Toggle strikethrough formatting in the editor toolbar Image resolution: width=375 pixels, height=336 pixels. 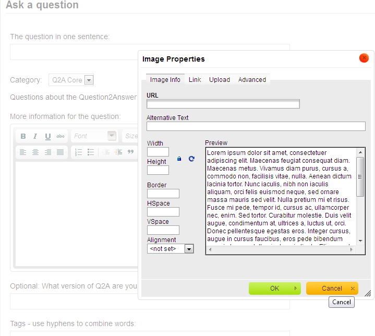pyautogui.click(x=61, y=136)
